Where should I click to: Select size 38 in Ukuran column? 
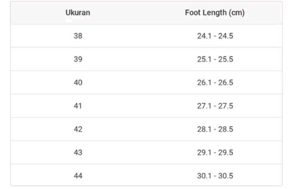pos(78,36)
